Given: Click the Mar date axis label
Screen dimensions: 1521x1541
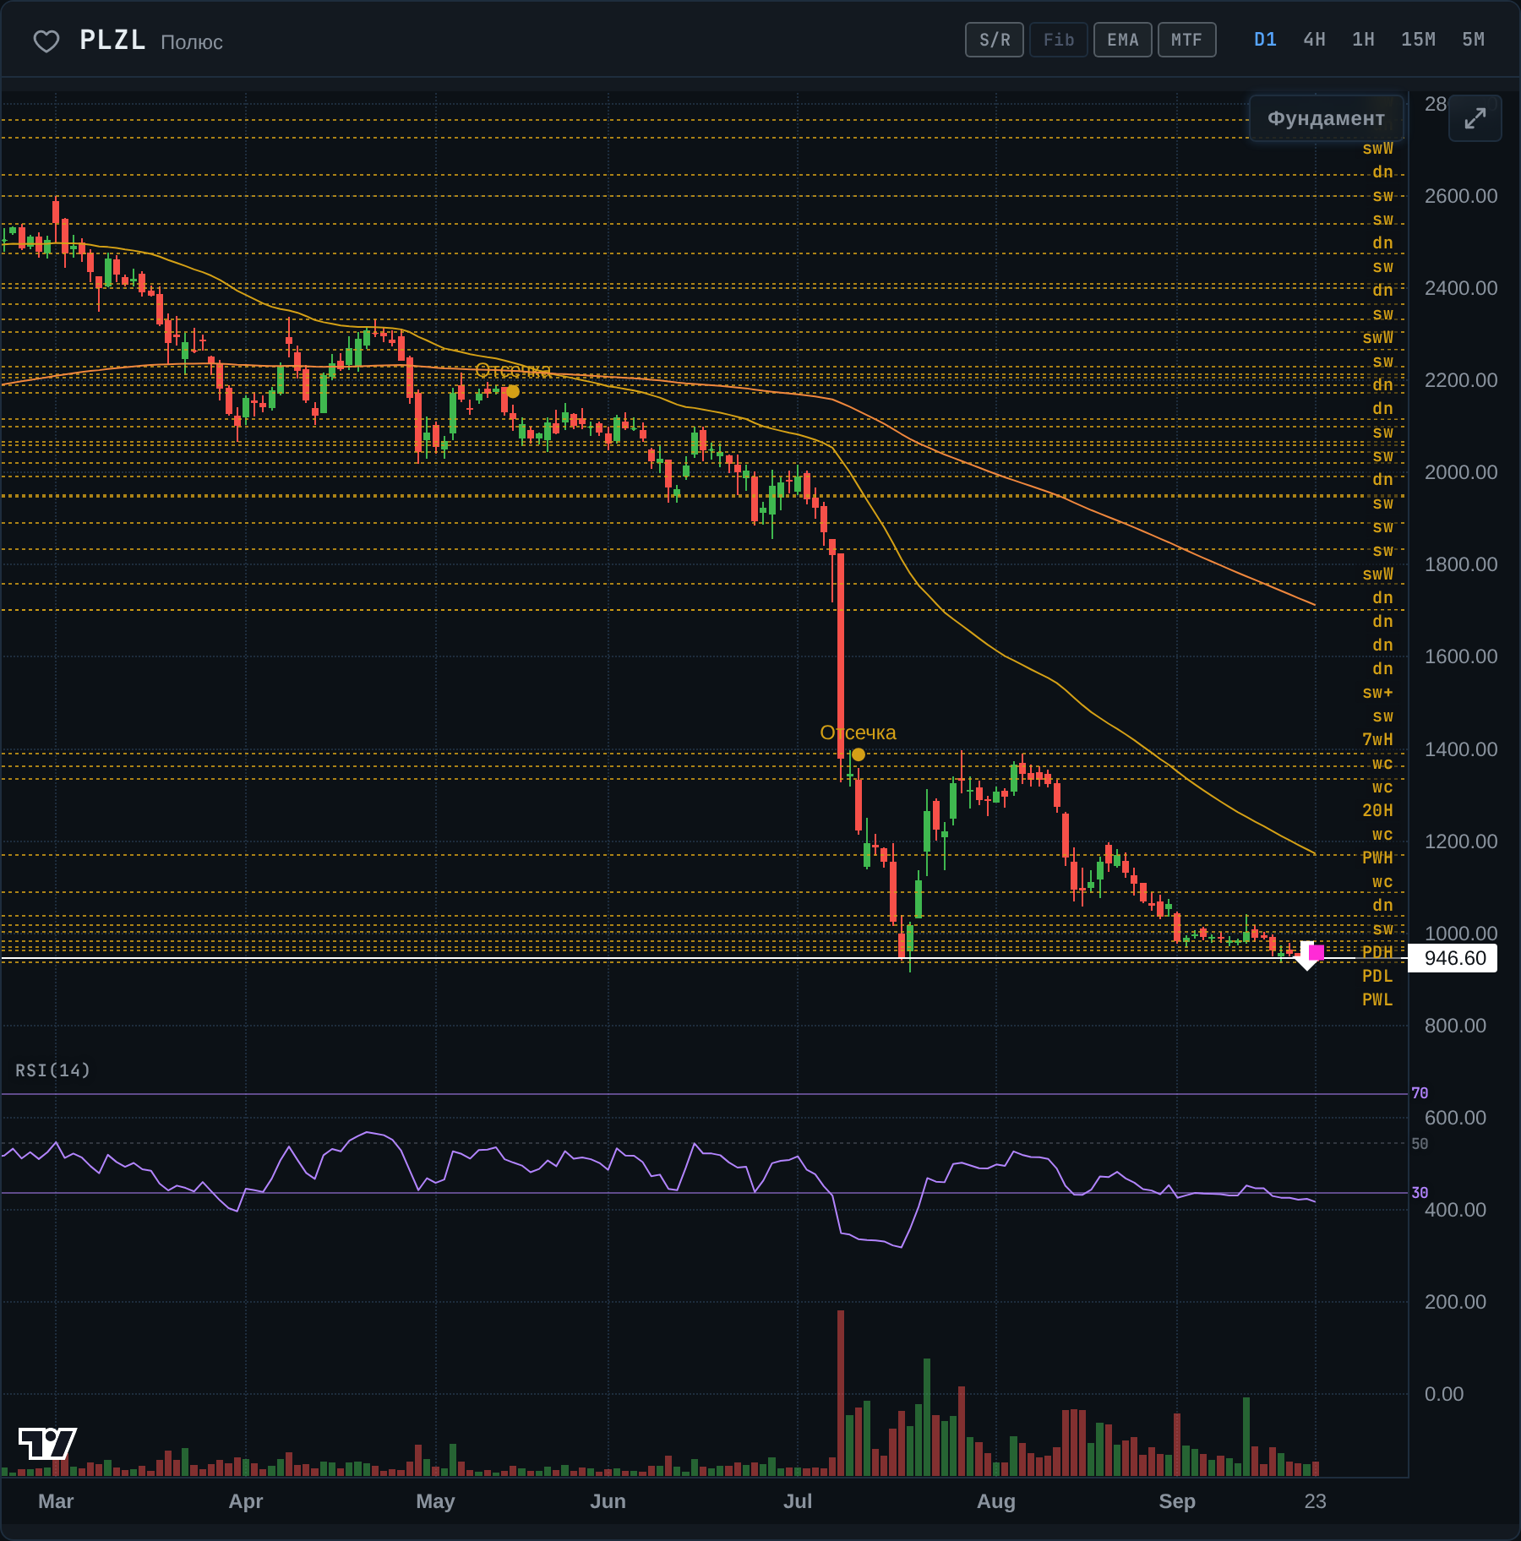Looking at the screenshot, I should coord(56,1501).
